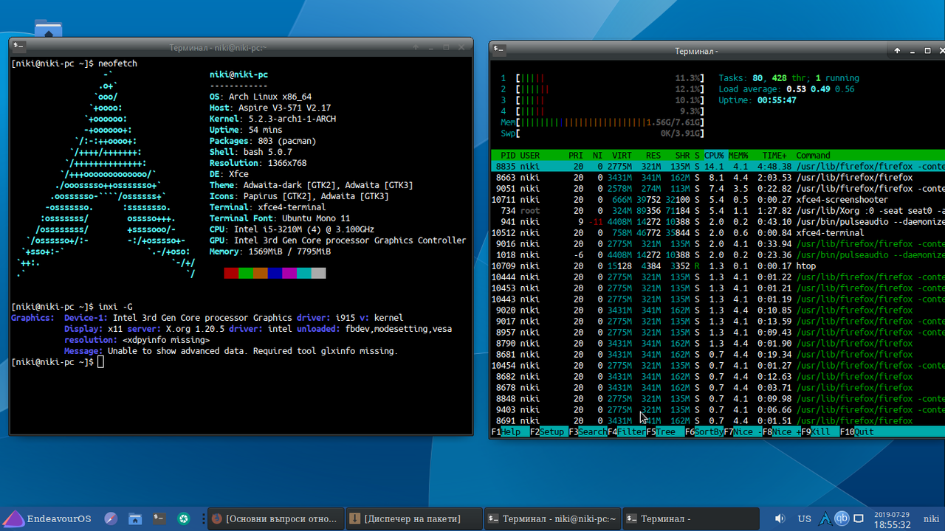Open window menu icon of the niki@niki-pc terminal
The image size is (945, 531).
[x=18, y=47]
